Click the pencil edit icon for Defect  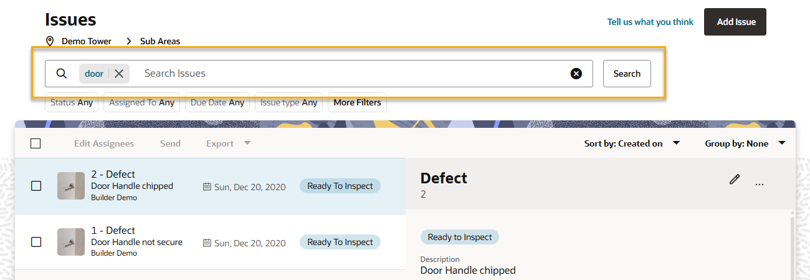(735, 180)
